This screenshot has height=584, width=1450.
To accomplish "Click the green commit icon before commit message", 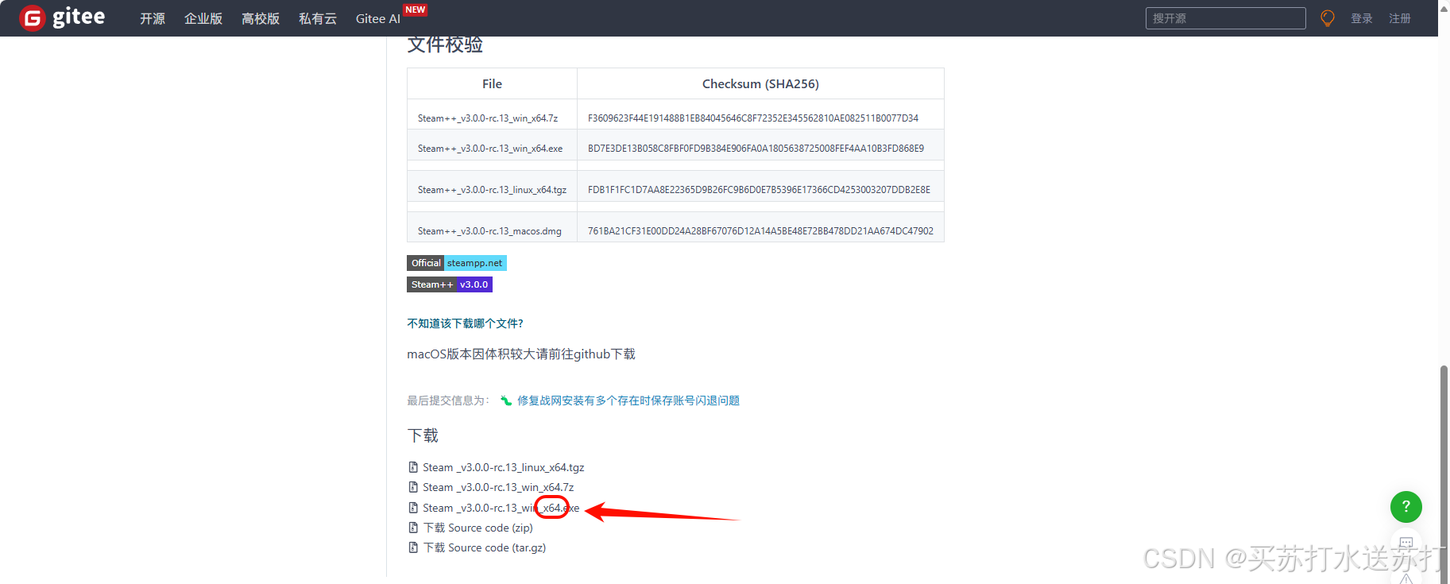I will click(506, 400).
